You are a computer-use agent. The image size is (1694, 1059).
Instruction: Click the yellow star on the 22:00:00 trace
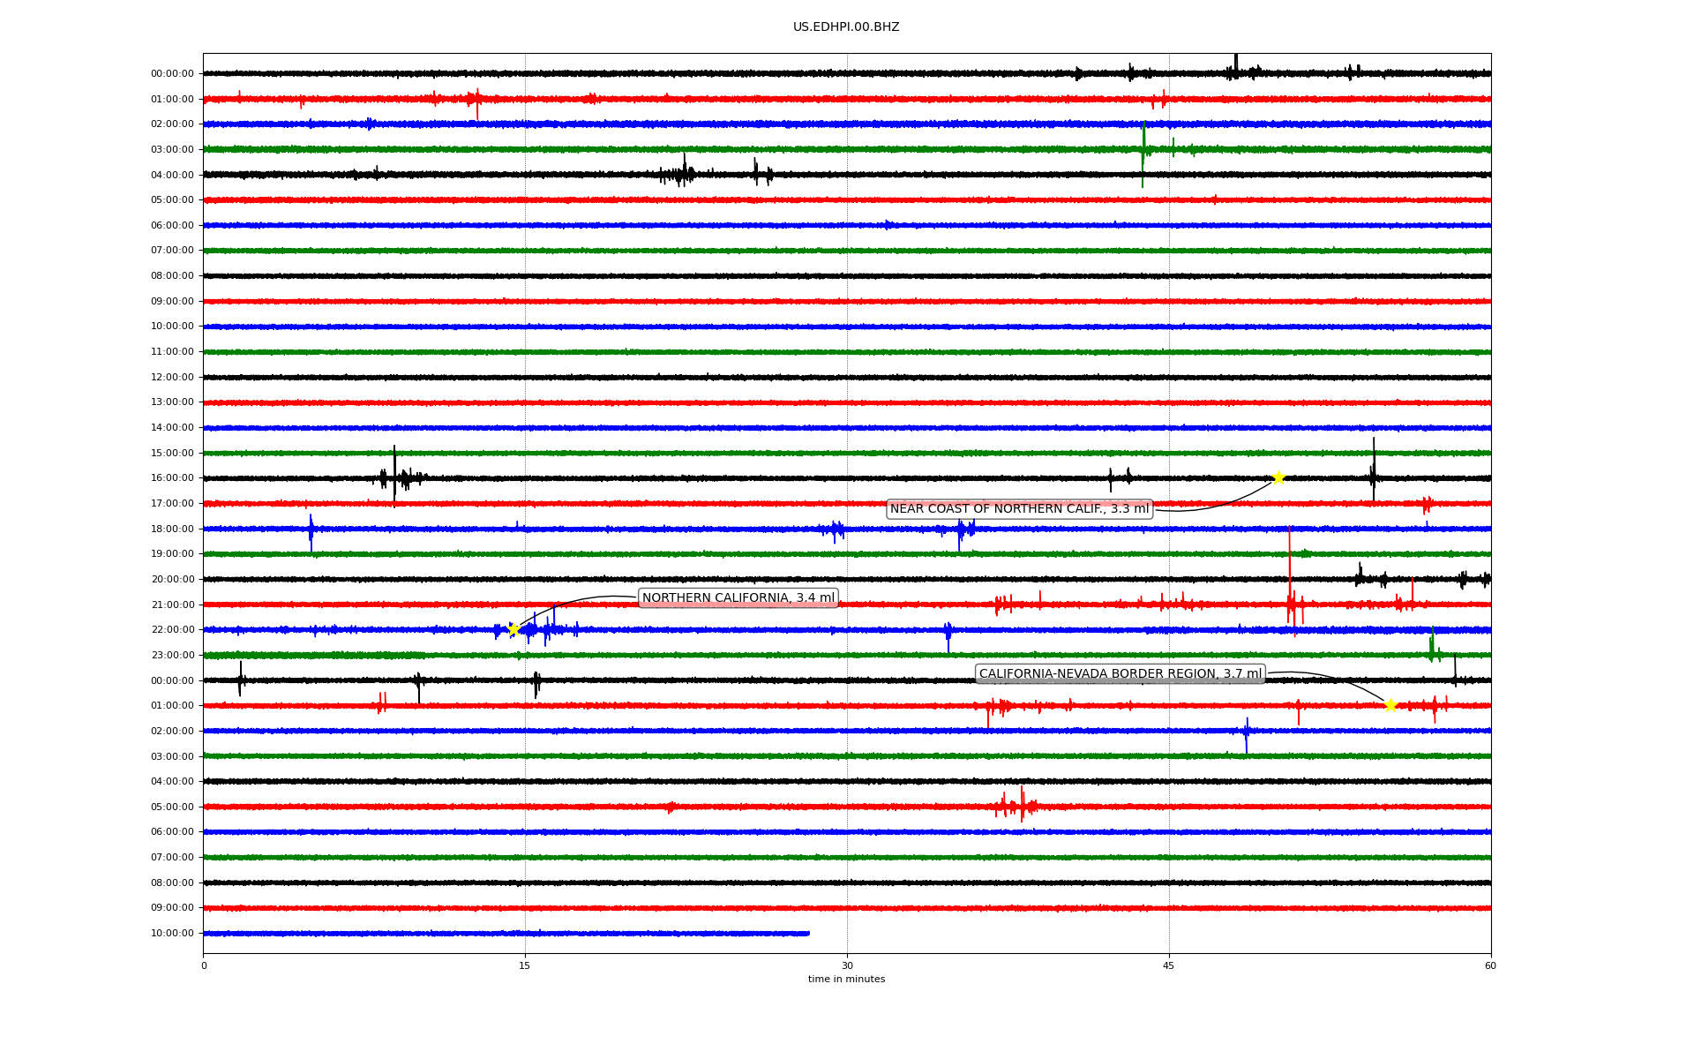[513, 630]
